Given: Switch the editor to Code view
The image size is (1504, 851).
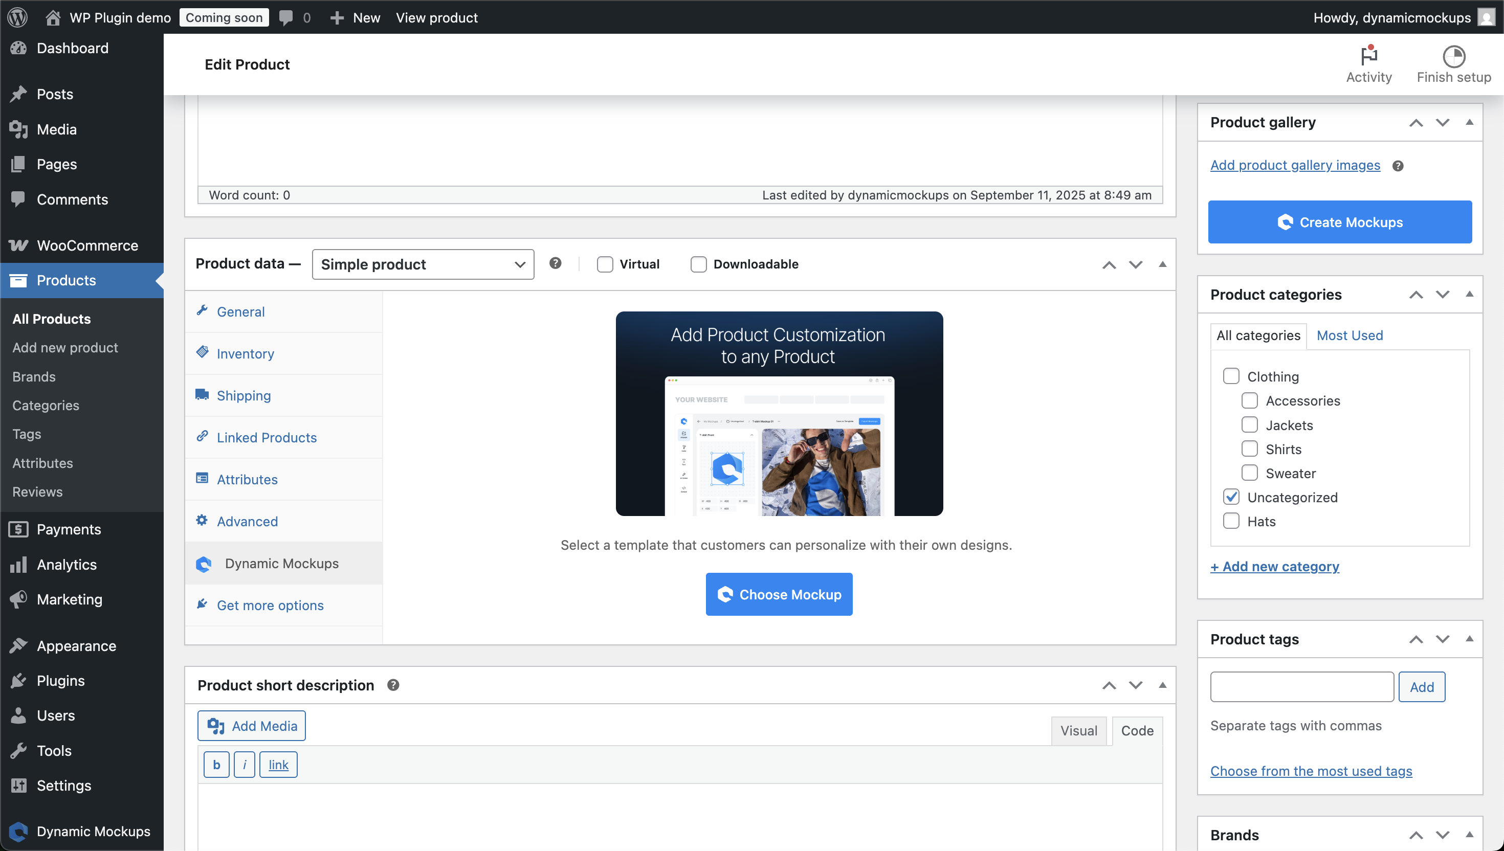Looking at the screenshot, I should 1136,730.
